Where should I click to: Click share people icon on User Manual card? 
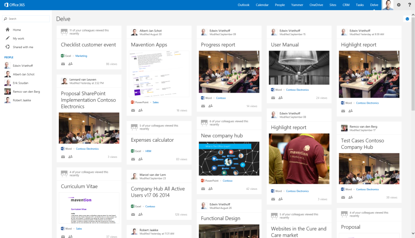coord(280,98)
